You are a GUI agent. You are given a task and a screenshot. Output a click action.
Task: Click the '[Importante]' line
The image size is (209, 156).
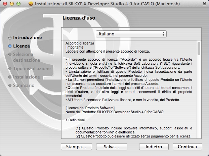(75, 47)
